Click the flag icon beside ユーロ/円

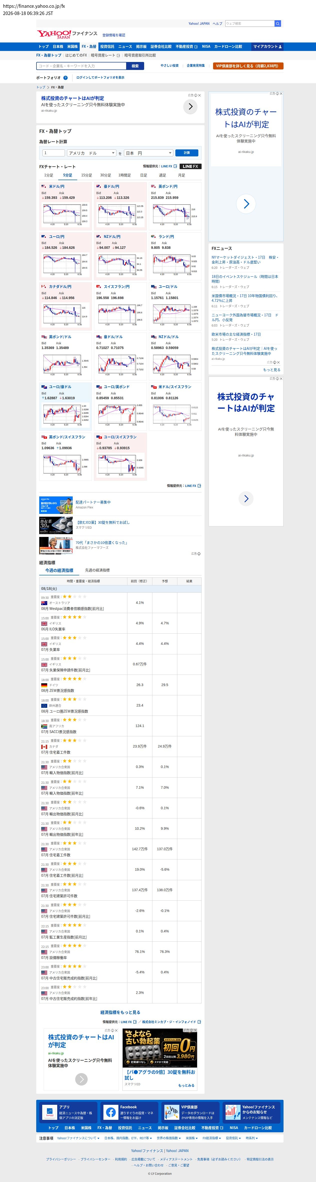(44, 237)
